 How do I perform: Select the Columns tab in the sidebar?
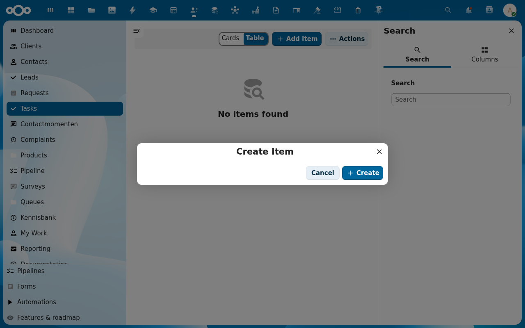pos(485,55)
